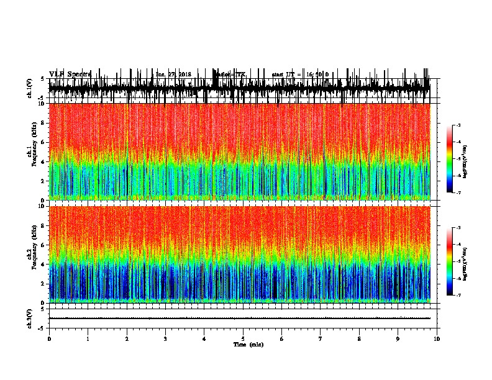Click the time axis tick '5'
Screen dimensions: 492x380
point(243,339)
